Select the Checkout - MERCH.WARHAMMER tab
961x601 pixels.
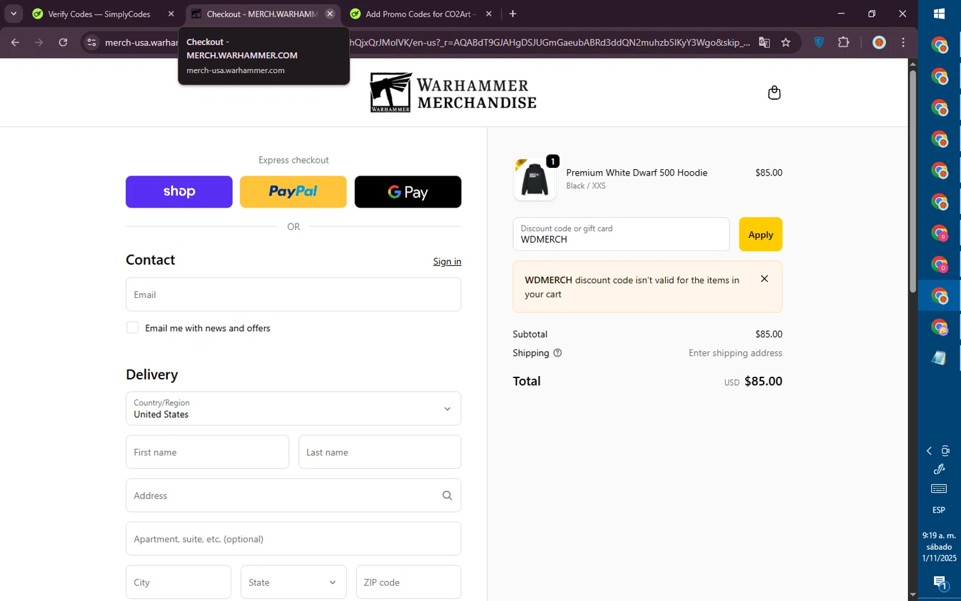(x=262, y=14)
